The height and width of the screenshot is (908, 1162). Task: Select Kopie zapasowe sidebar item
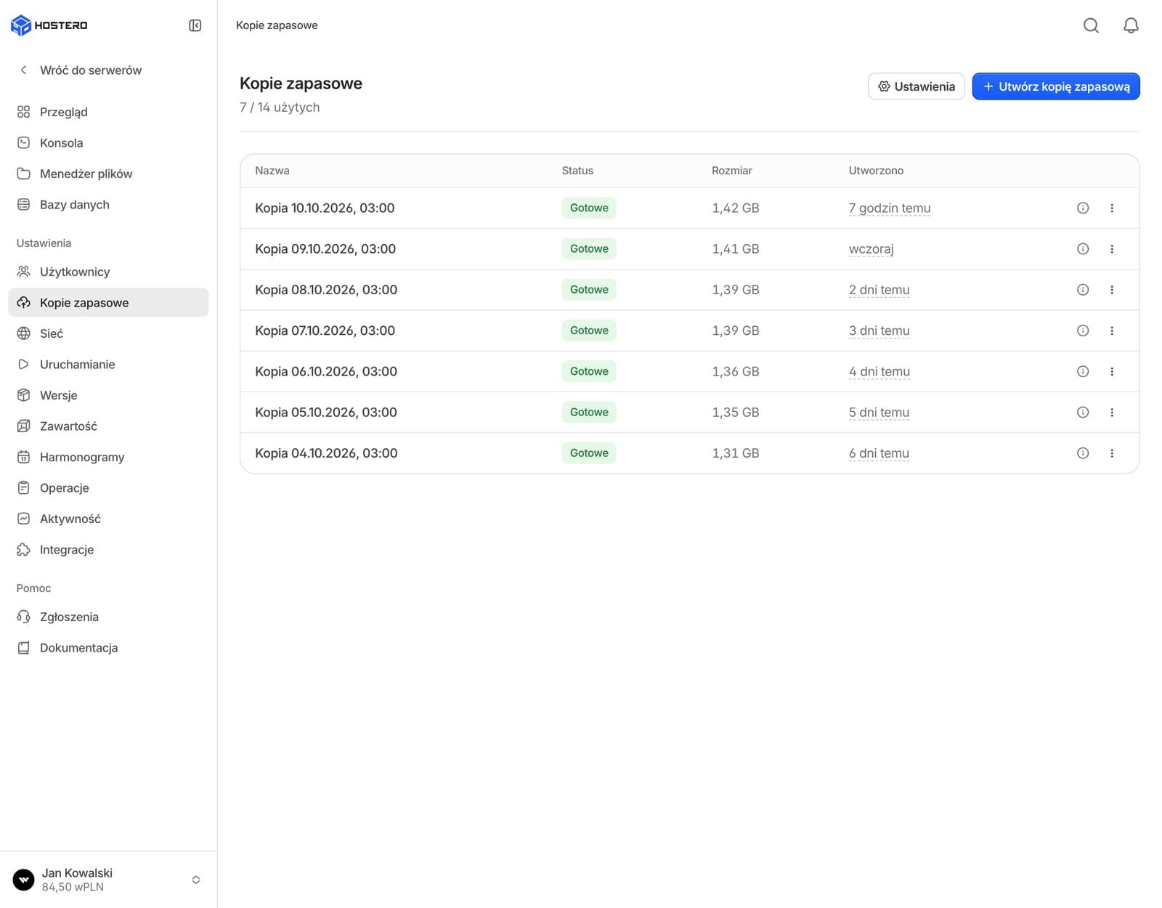pyautogui.click(x=108, y=302)
